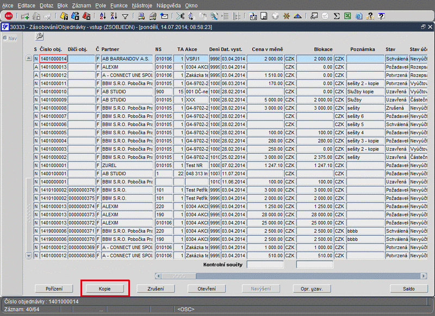Open the Nástroje menu
Screen dimensions: 435x316
coord(142,5)
